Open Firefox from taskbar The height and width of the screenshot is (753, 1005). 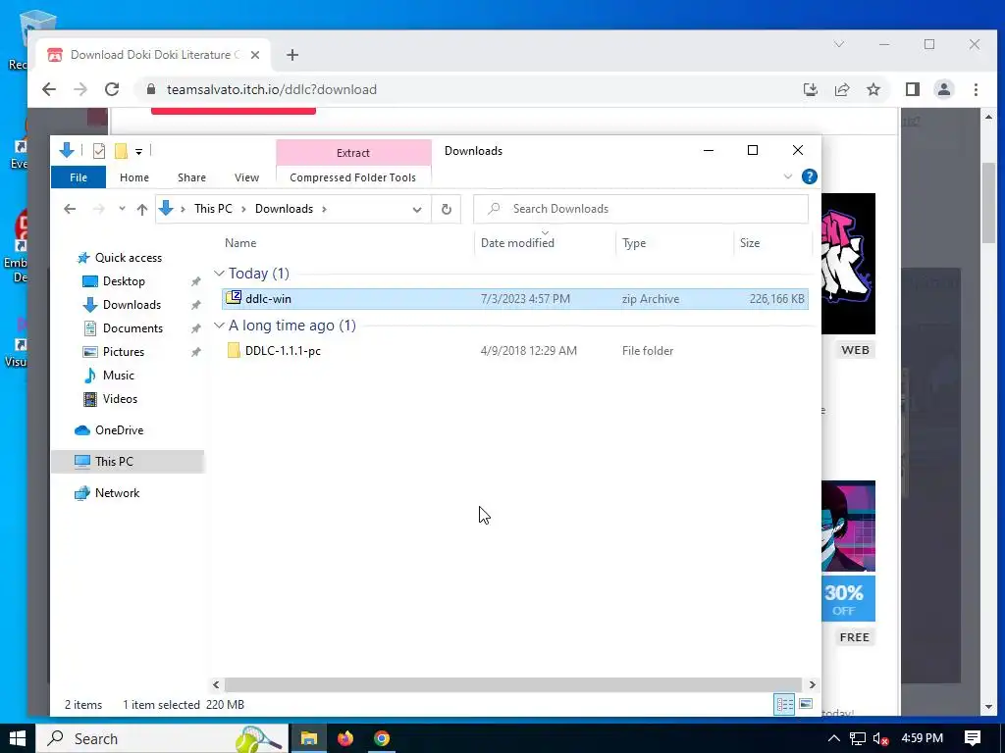pos(345,738)
